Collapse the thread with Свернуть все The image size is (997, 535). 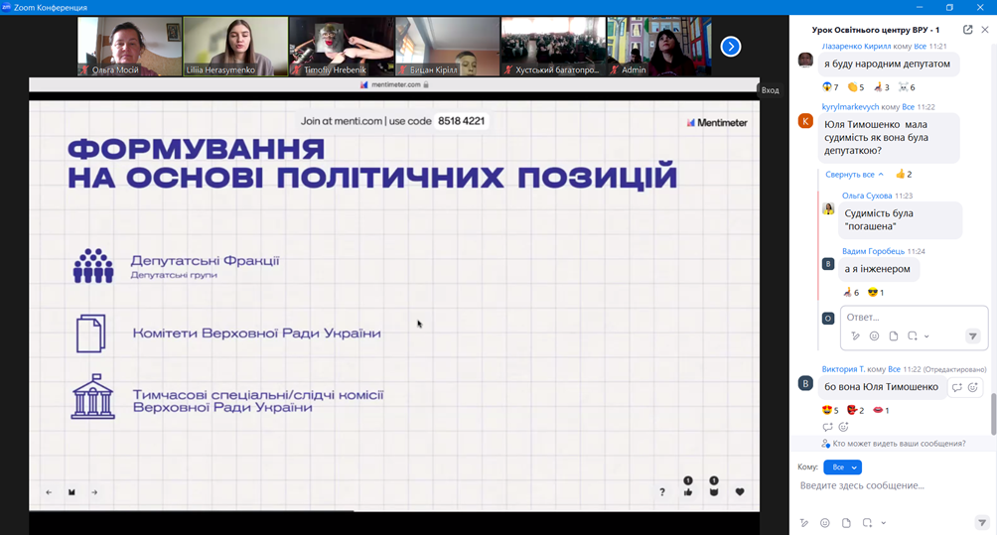click(x=854, y=174)
